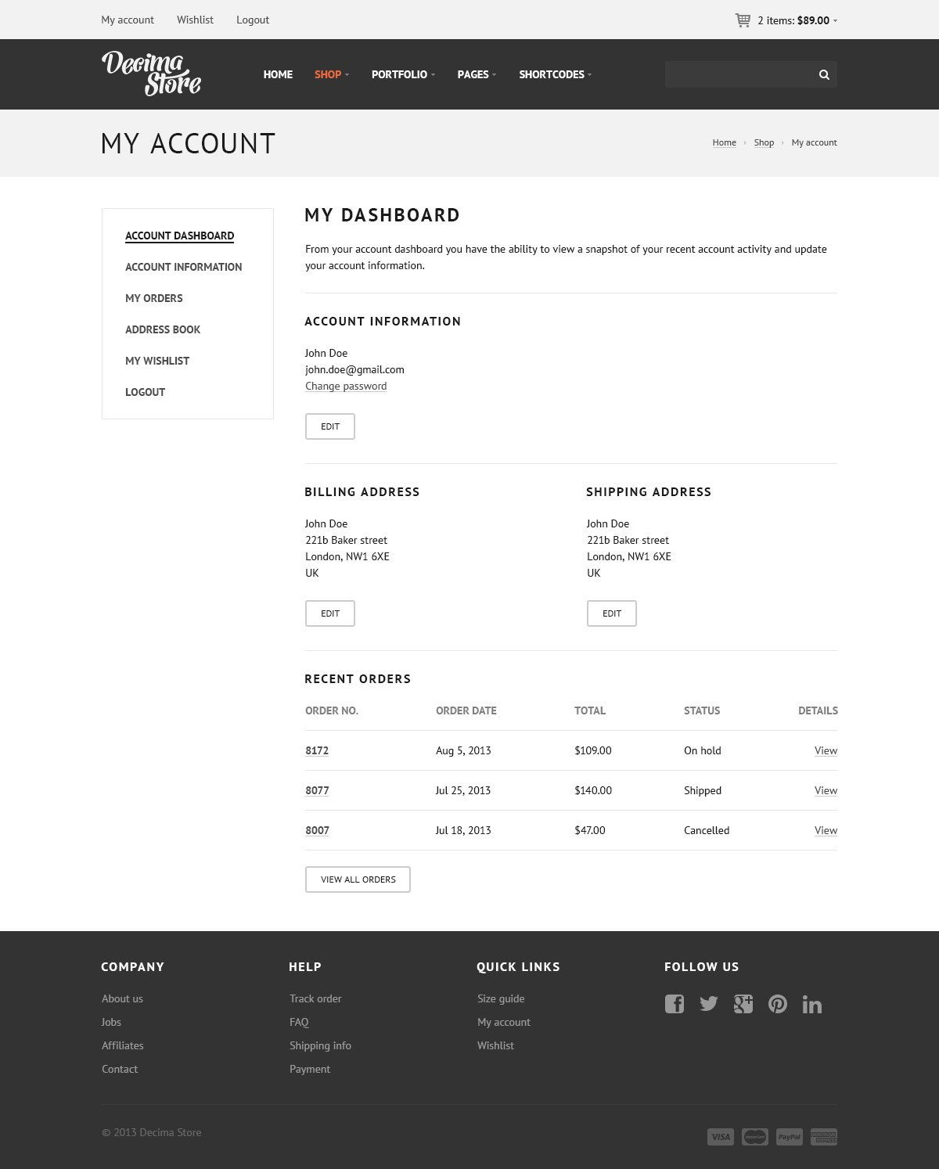The width and height of the screenshot is (939, 1169).
Task: Expand the Portfolio dropdown menu
Action: click(403, 74)
